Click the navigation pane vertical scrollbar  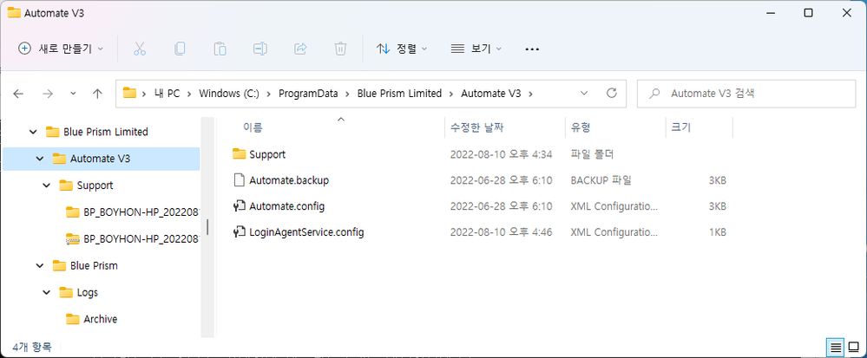tap(207, 226)
